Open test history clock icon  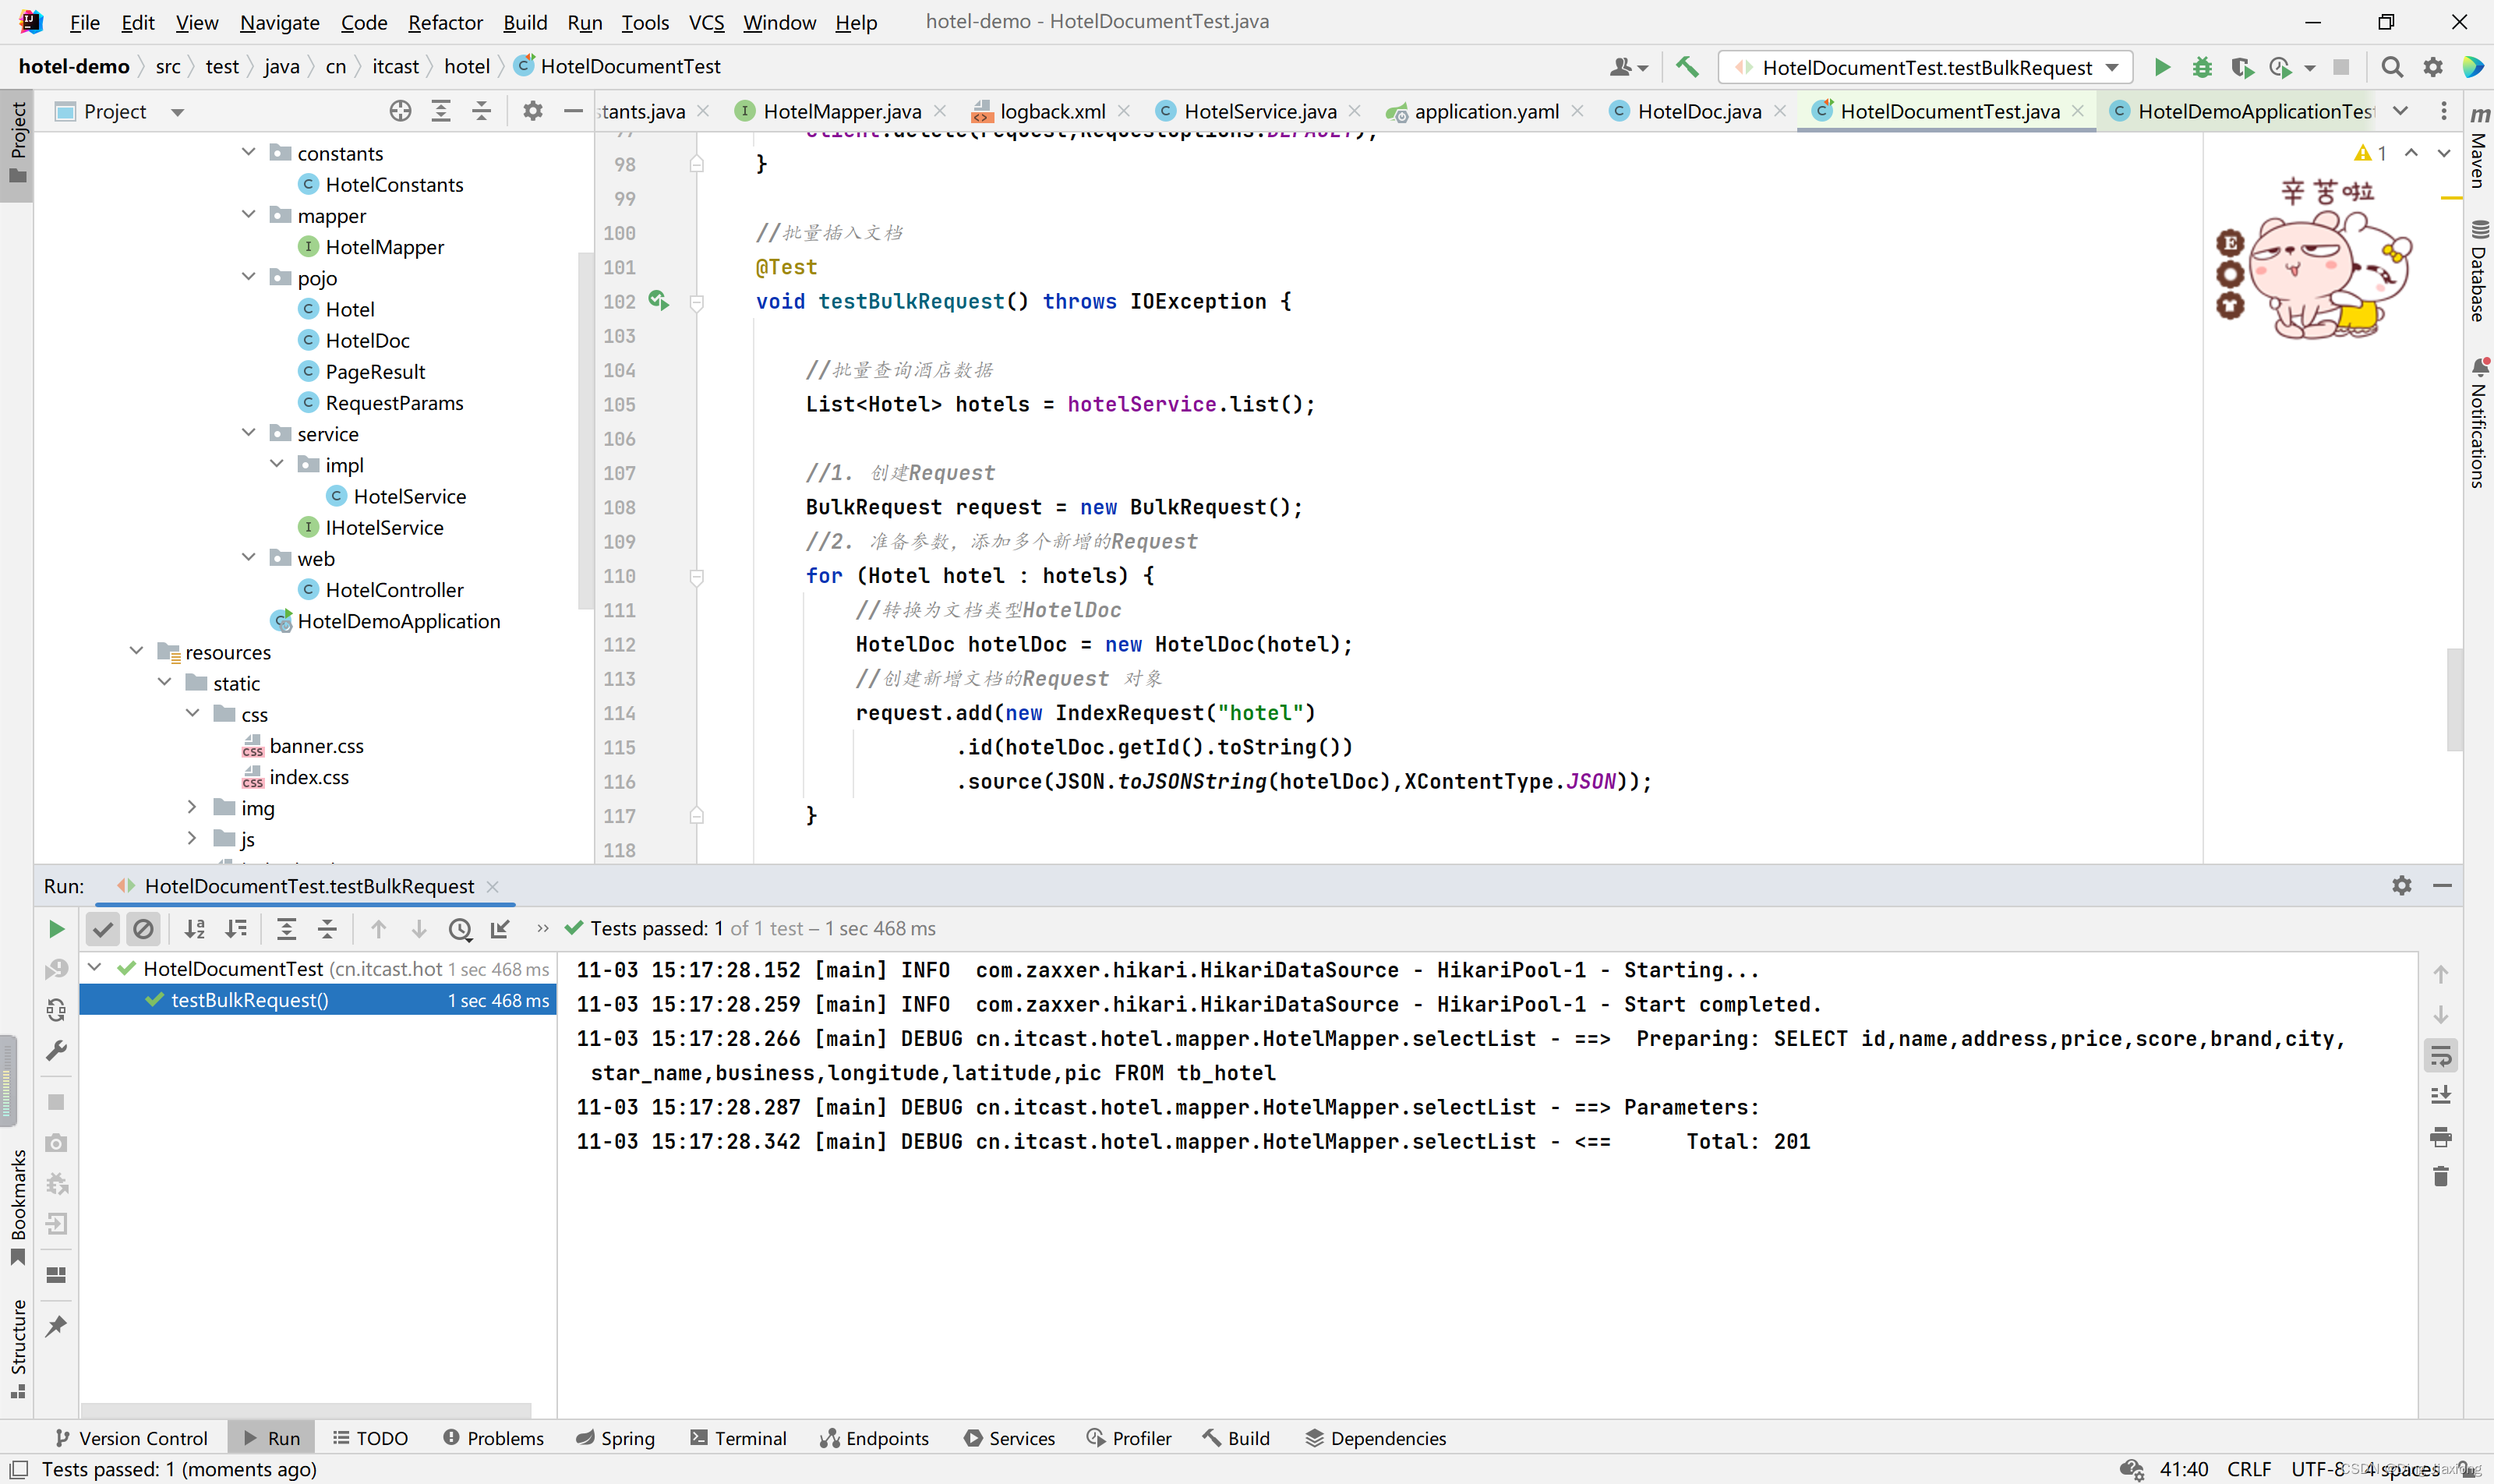[x=460, y=929]
